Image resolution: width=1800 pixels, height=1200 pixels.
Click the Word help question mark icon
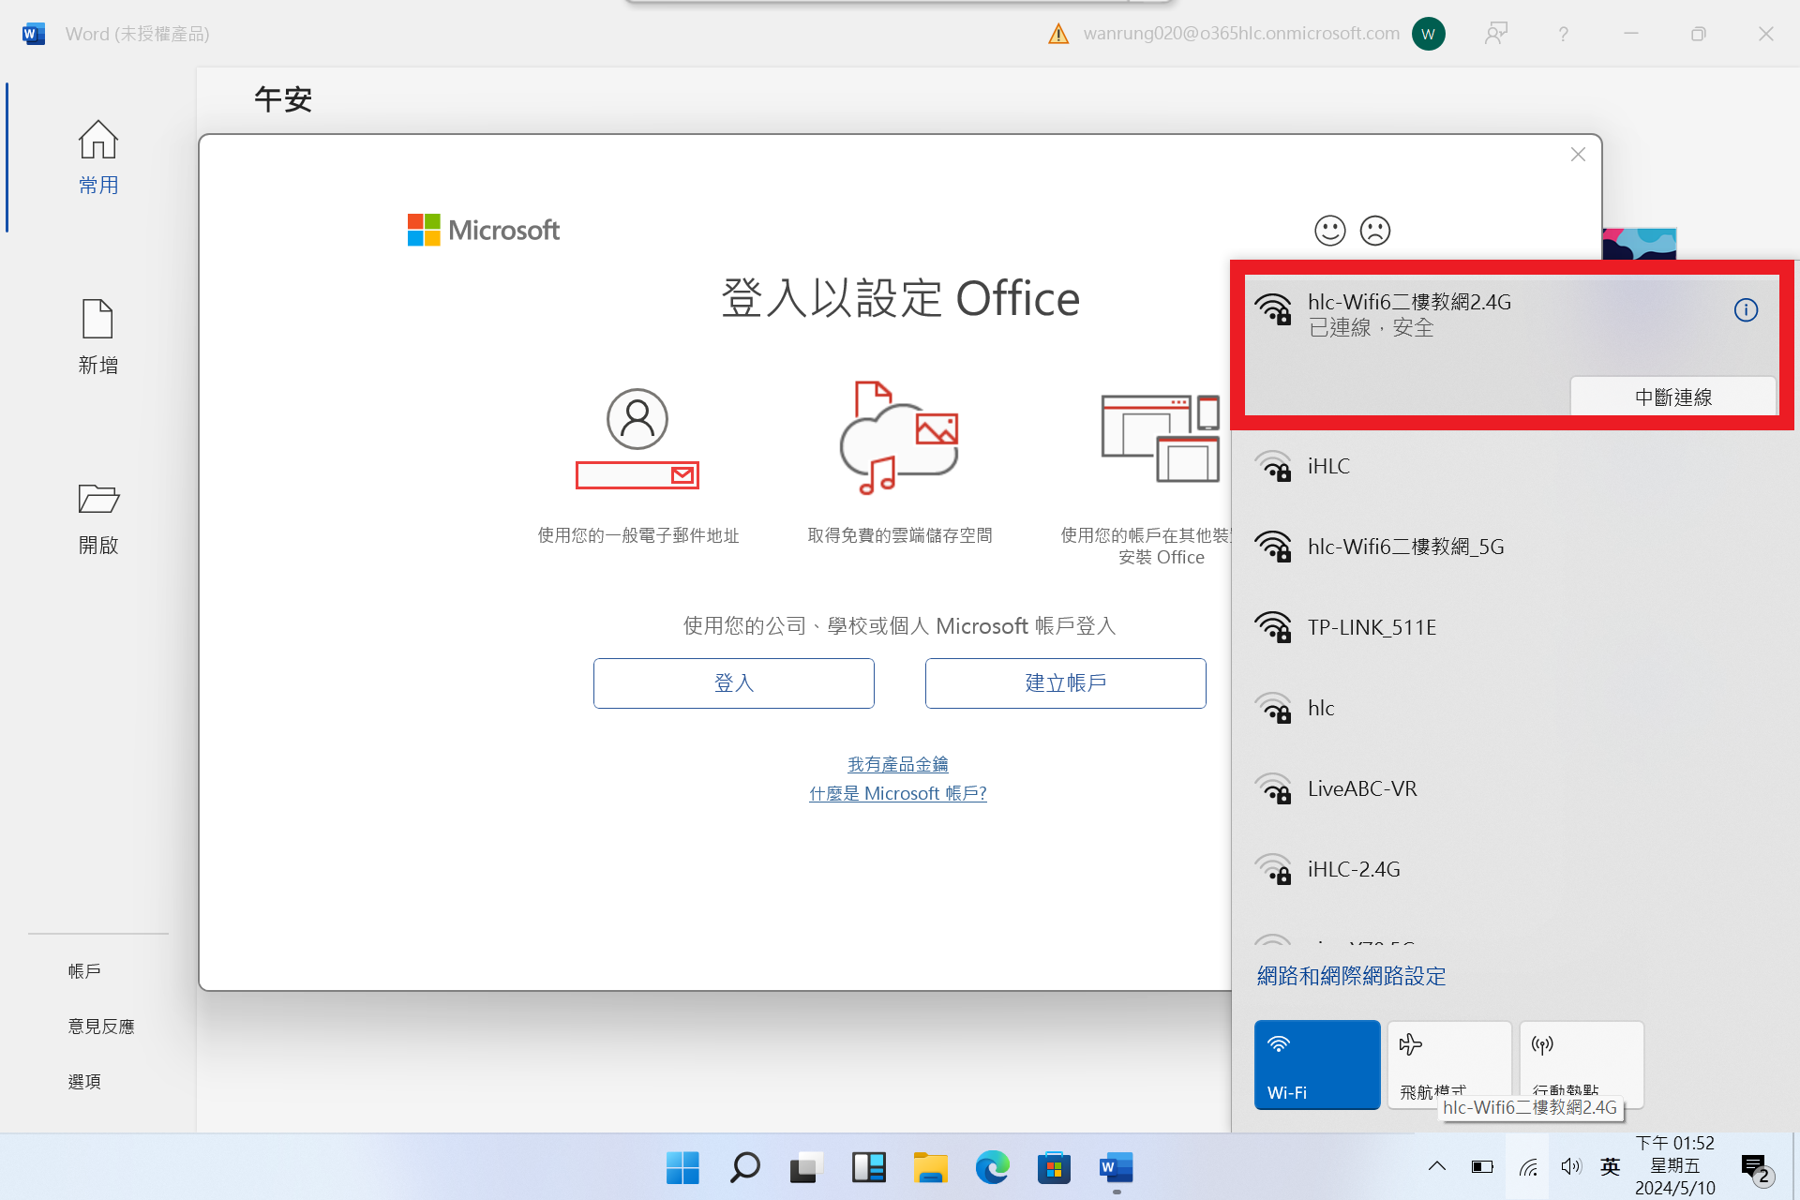tap(1563, 35)
